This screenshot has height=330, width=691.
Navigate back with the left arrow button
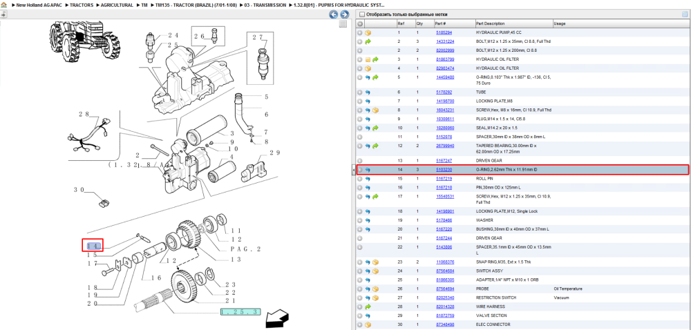[x=334, y=14]
